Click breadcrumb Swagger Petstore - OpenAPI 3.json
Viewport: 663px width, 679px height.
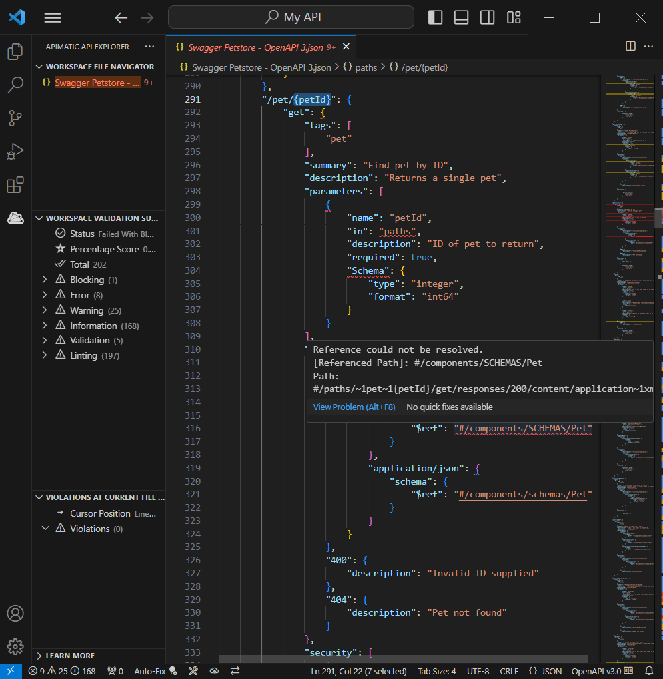point(255,67)
